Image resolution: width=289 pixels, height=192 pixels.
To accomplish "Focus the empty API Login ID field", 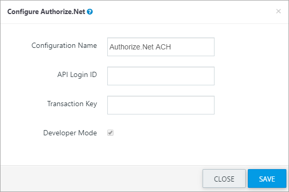I will 161,76.
